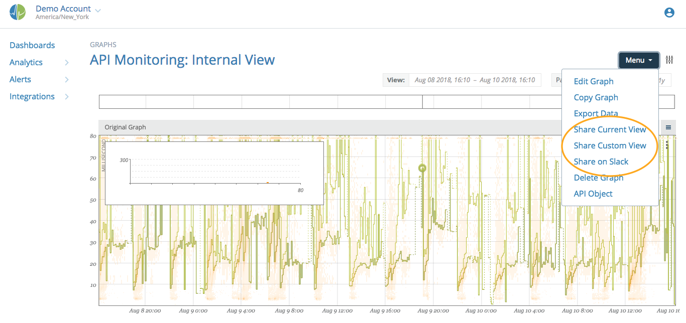Click the hamburger icon on the Original Graph panel
Image resolution: width=686 pixels, height=323 pixels.
click(668, 127)
